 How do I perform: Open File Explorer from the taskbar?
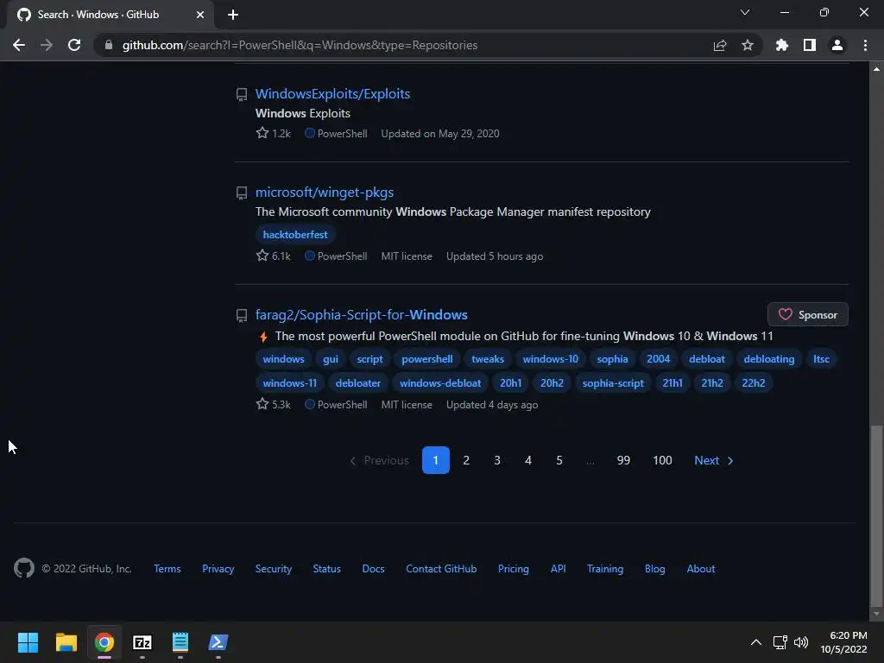(66, 642)
